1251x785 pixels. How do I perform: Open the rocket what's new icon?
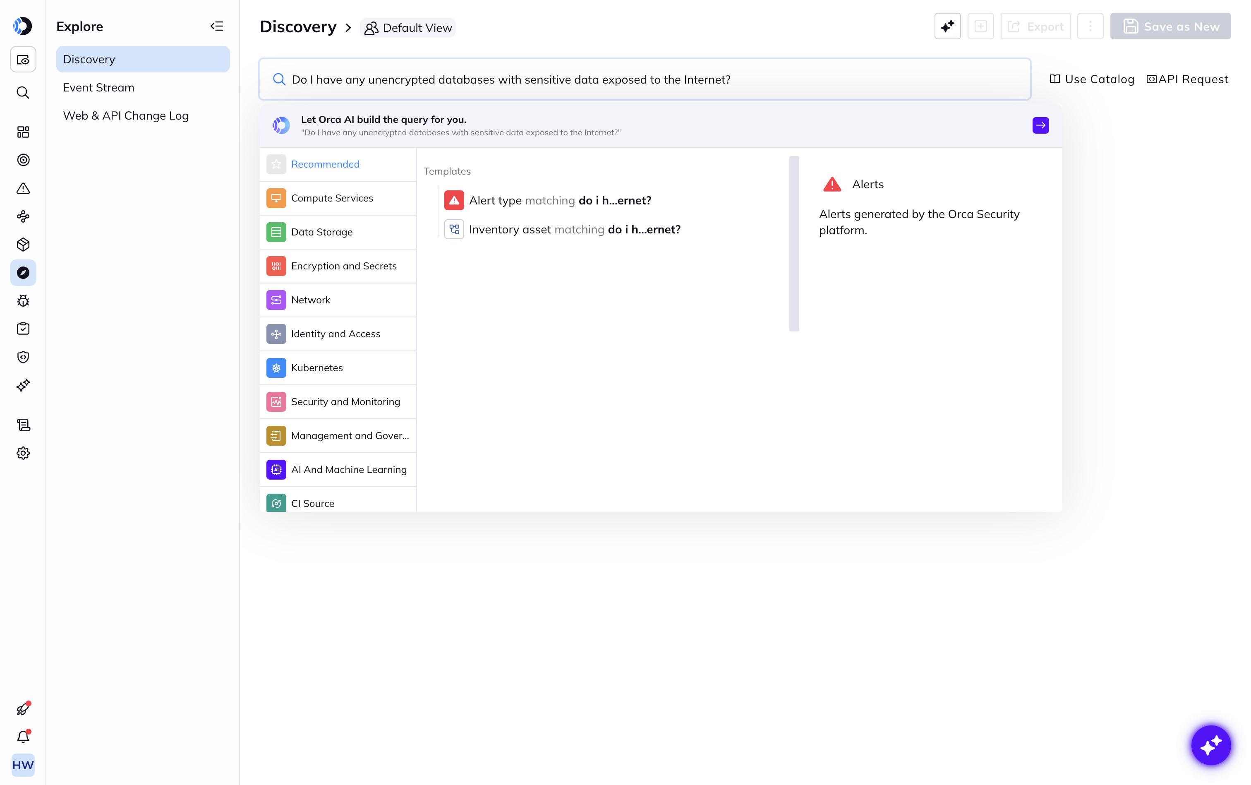[23, 709]
